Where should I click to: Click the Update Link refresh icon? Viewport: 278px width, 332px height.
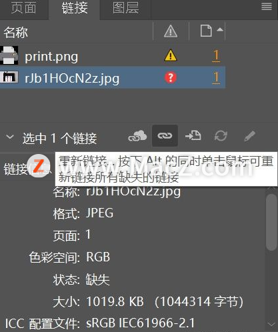[221, 135]
